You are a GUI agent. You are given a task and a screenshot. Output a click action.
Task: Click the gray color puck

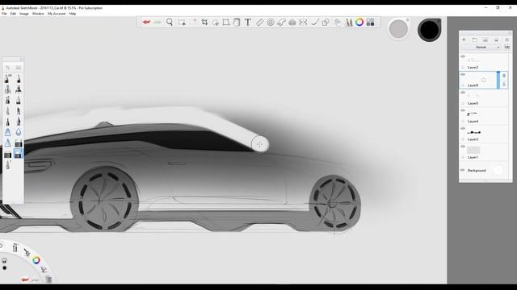(398, 29)
